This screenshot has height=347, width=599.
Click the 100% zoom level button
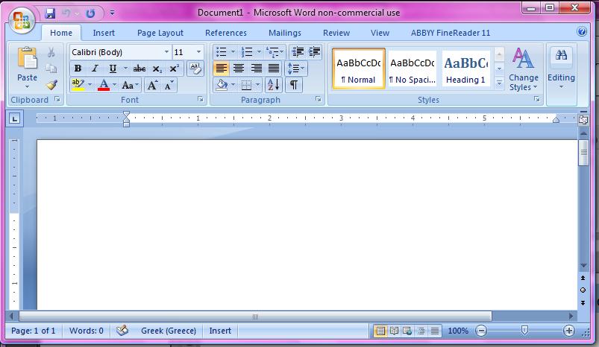458,331
